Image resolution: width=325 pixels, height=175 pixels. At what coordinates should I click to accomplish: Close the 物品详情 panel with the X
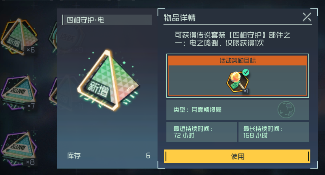click(307, 17)
